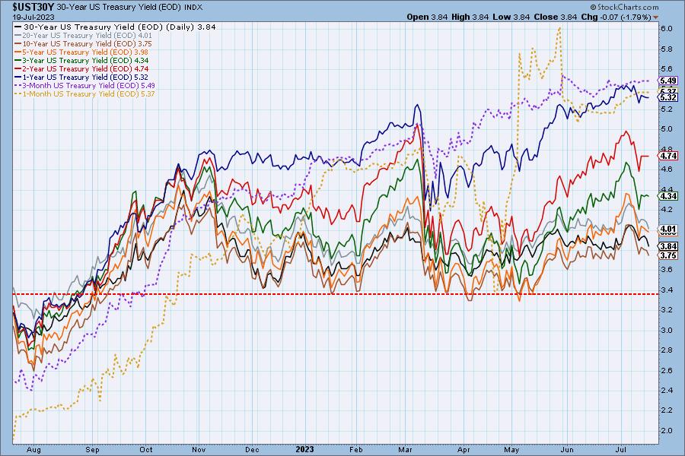Screen dimensions: 685x456
Task: Click the Chg -0.07 (-1.79%) value
Action: 616,17
